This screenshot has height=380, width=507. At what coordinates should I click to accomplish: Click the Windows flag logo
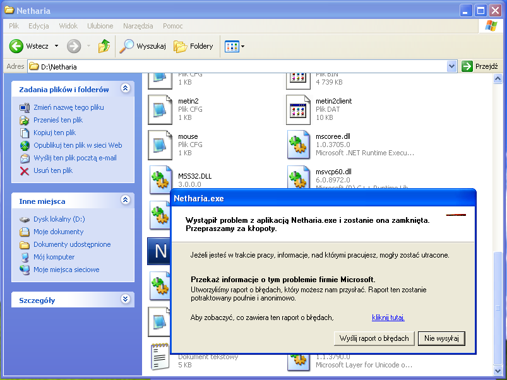[491, 26]
